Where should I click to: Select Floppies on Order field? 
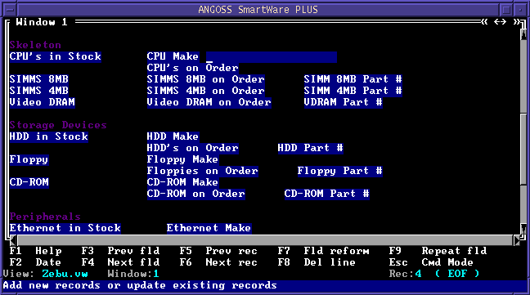[203, 171]
